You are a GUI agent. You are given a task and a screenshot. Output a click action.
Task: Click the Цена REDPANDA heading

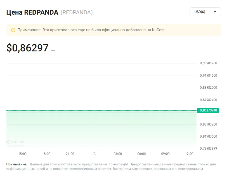click(x=32, y=12)
